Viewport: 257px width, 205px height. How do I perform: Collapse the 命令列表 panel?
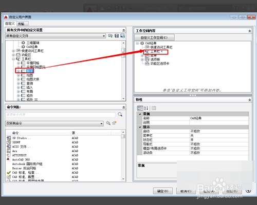[124, 107]
